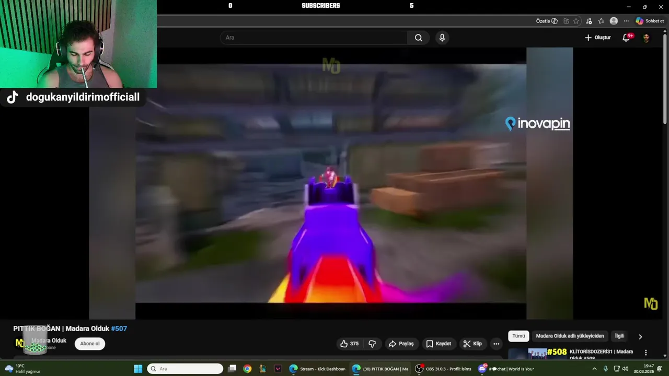Open YouTube notifications bell
The height and width of the screenshot is (376, 669).
(627, 38)
